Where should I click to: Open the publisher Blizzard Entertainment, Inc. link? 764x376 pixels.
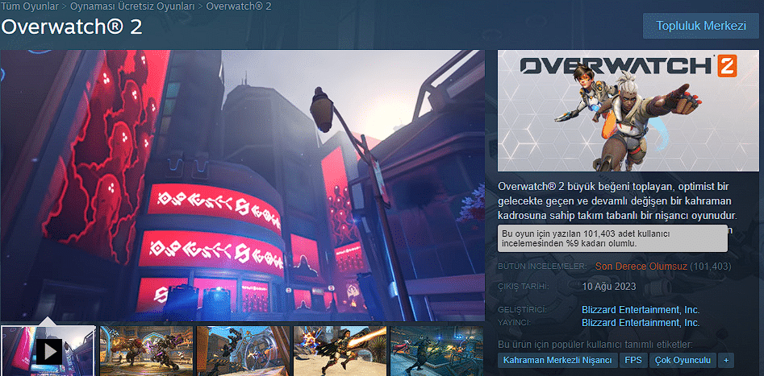pos(641,323)
